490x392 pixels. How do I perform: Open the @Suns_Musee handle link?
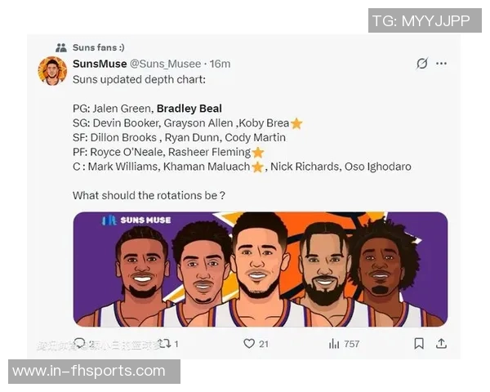pyautogui.click(x=165, y=64)
